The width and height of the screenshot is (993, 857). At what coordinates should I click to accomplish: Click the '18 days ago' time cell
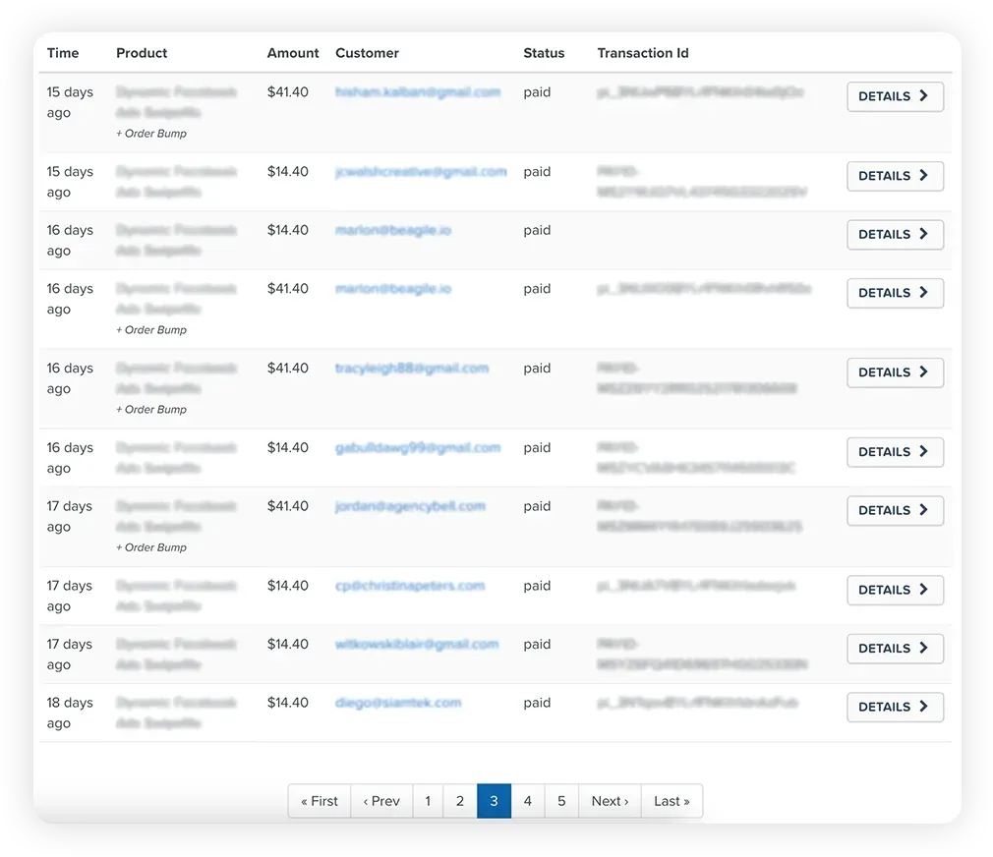click(x=70, y=713)
